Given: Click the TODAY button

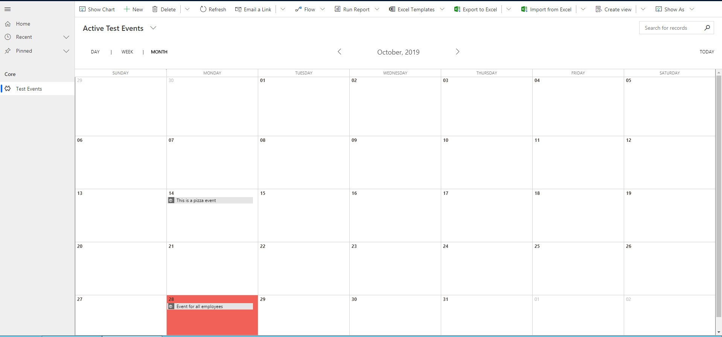Looking at the screenshot, I should (707, 52).
